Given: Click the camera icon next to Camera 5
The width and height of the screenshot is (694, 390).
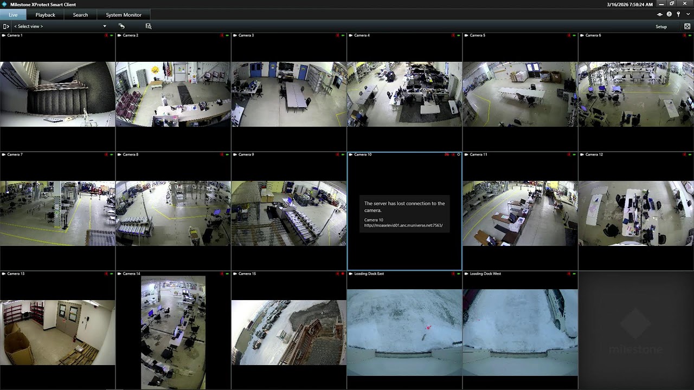Looking at the screenshot, I should (x=466, y=35).
